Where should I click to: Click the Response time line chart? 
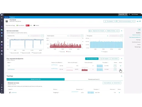(x=27, y=44)
